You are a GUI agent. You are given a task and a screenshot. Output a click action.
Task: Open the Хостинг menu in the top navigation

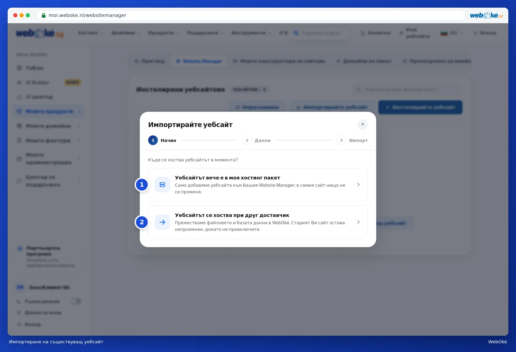pyautogui.click(x=90, y=33)
